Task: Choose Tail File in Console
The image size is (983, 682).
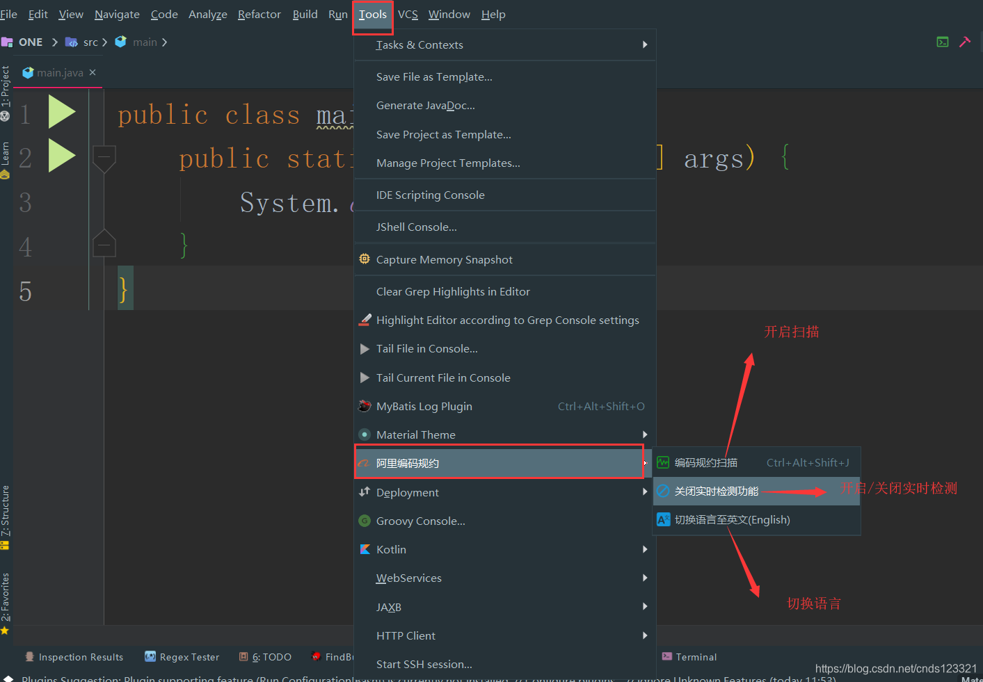Action: (505, 348)
